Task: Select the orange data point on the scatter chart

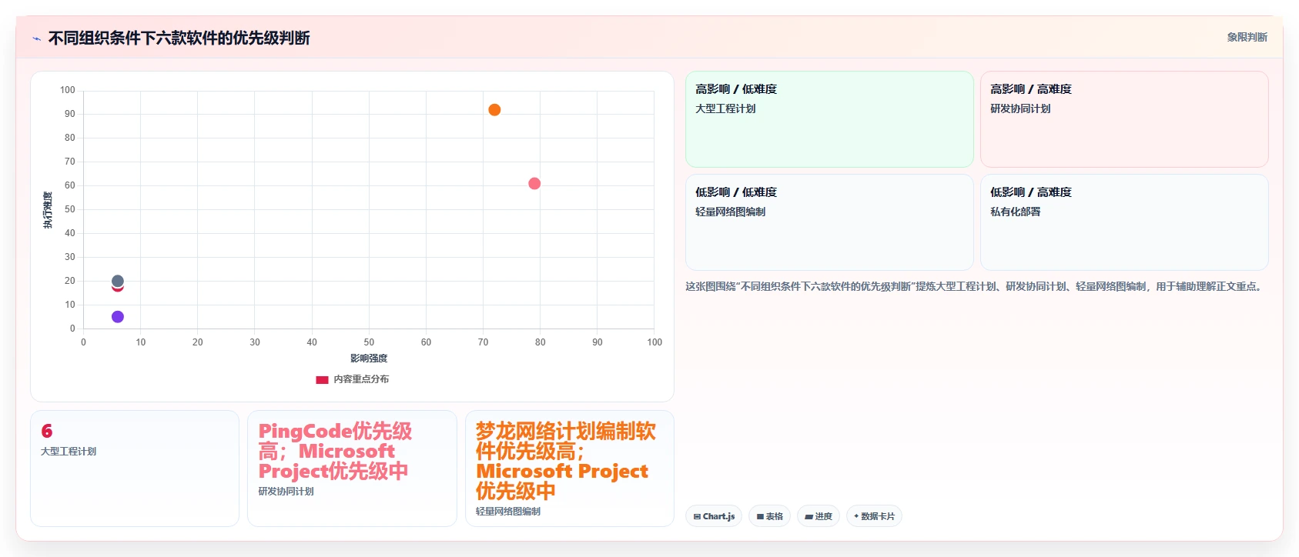Action: coord(494,110)
